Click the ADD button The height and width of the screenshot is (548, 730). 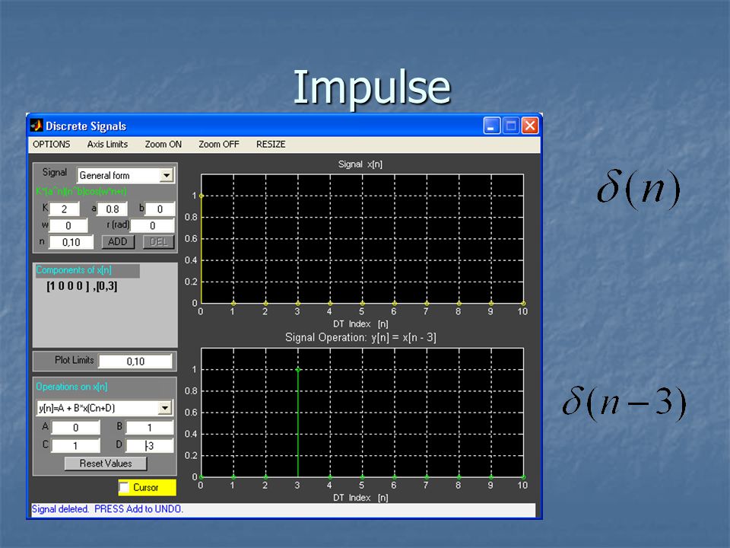[118, 242]
